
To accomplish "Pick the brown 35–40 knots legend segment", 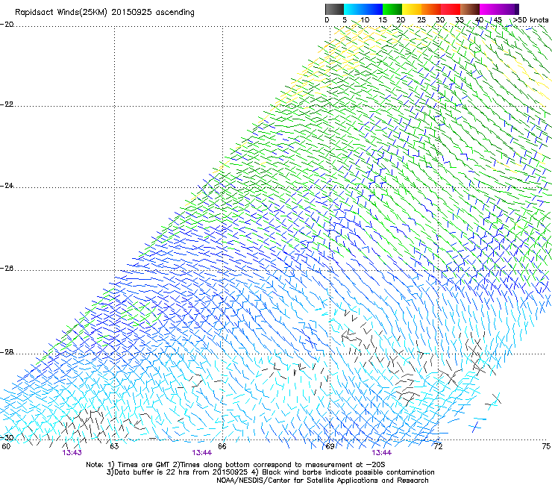I will (x=470, y=9).
